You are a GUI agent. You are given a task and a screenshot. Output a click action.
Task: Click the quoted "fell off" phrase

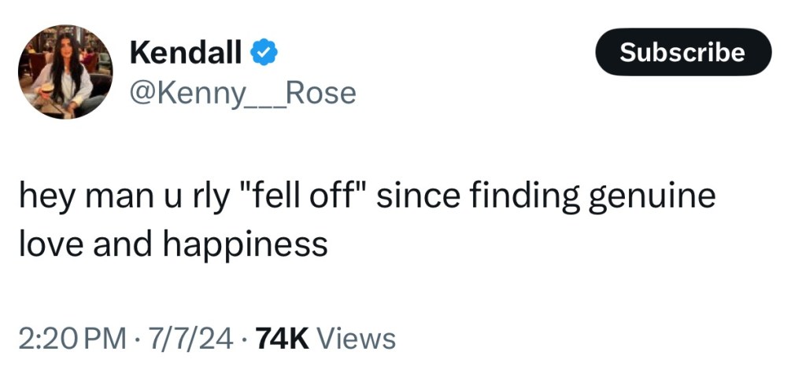pos(304,196)
